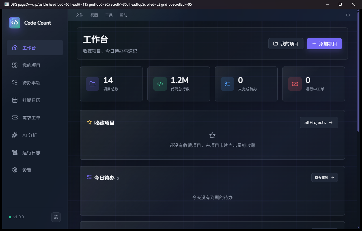Image resolution: width=362 pixels, height=231 pixels.
Task: Open the sparkle icon for AI 分析
Action: (x=15, y=135)
